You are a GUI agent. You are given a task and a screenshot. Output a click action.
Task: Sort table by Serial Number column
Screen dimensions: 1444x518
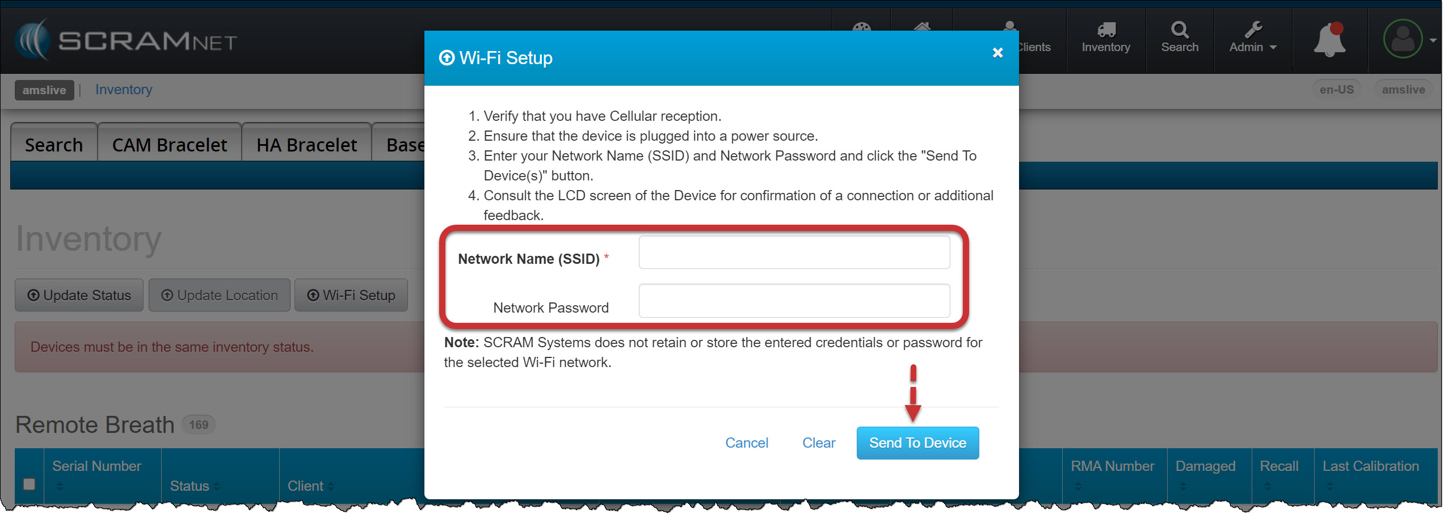point(96,466)
